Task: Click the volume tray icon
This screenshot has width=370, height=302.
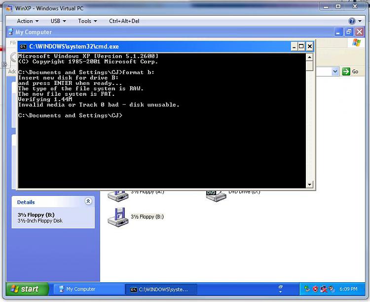Action: 332,289
